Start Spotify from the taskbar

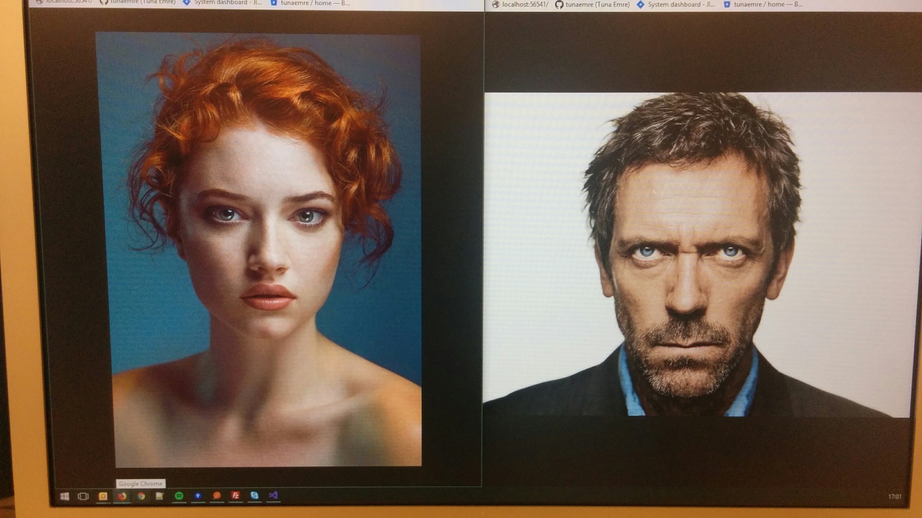178,496
